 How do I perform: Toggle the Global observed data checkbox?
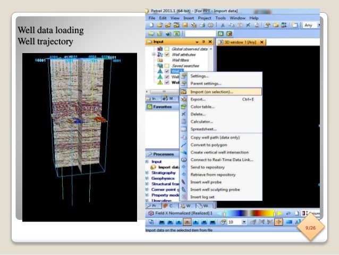166,48
